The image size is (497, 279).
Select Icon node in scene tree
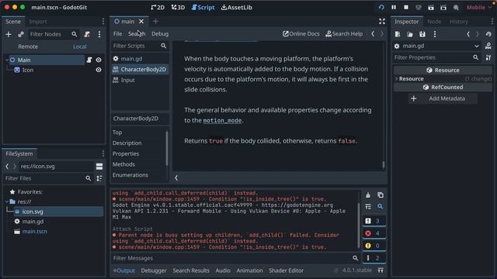pyautogui.click(x=28, y=70)
